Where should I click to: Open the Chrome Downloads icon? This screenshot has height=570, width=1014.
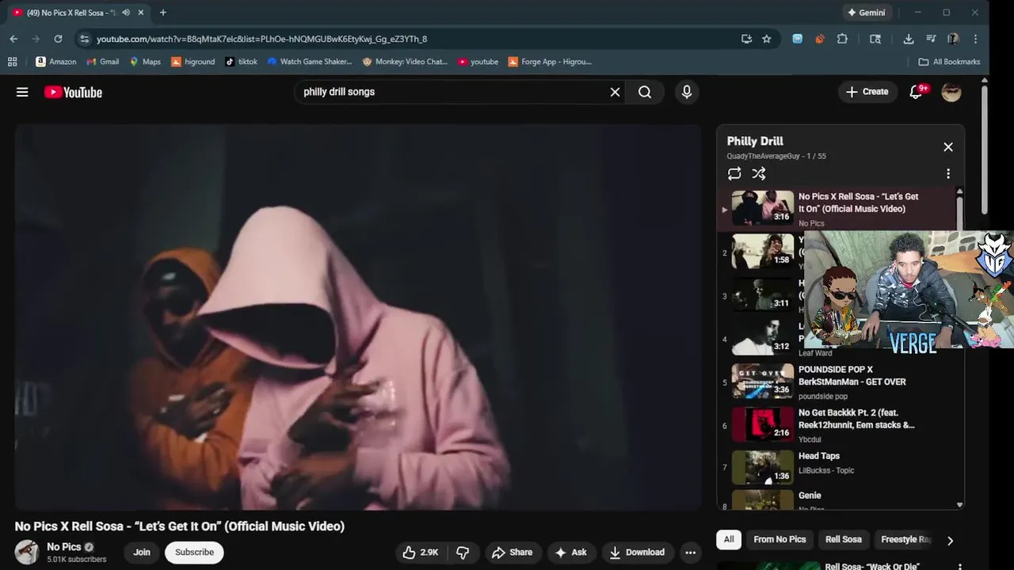click(x=909, y=38)
